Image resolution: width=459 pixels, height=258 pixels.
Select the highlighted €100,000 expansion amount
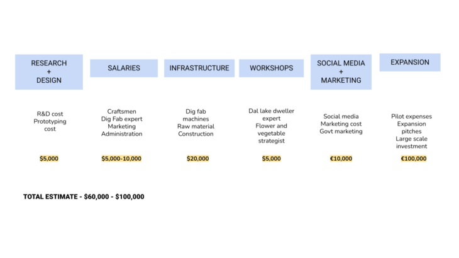click(x=414, y=159)
